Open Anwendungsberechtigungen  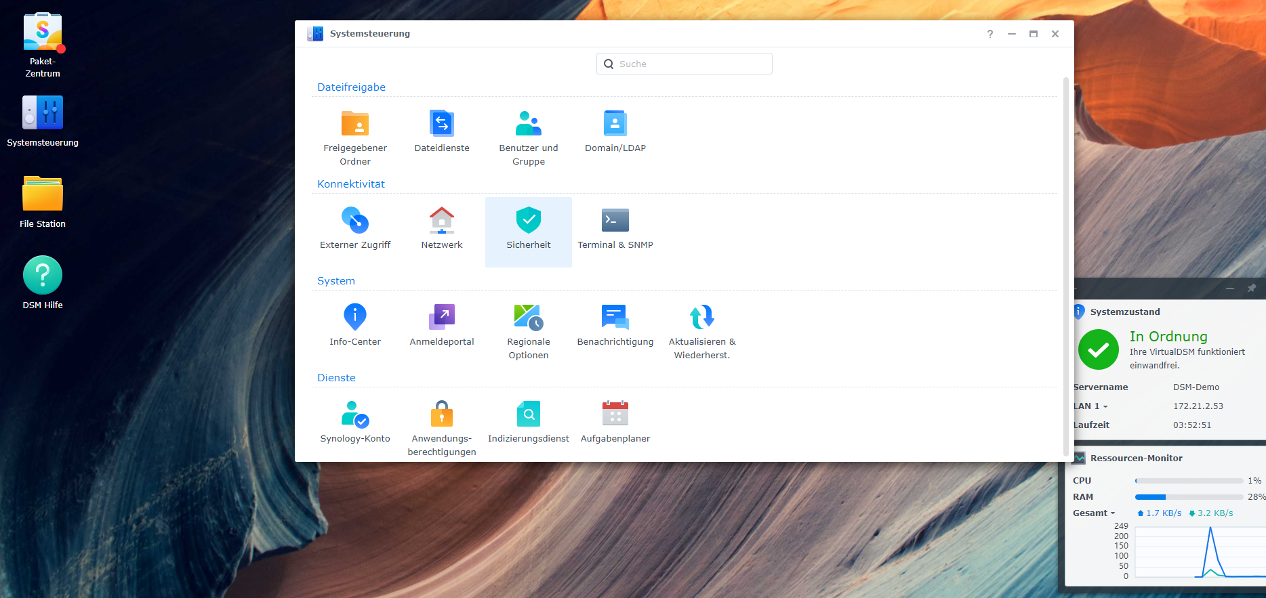442,426
